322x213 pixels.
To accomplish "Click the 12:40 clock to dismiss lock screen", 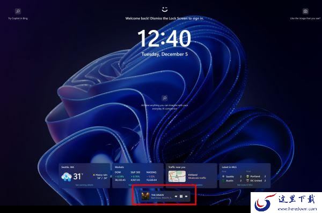I will tap(164, 39).
